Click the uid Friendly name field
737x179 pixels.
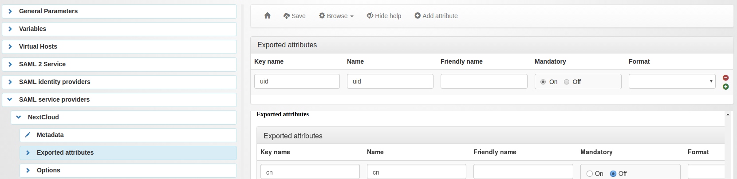pyautogui.click(x=484, y=81)
